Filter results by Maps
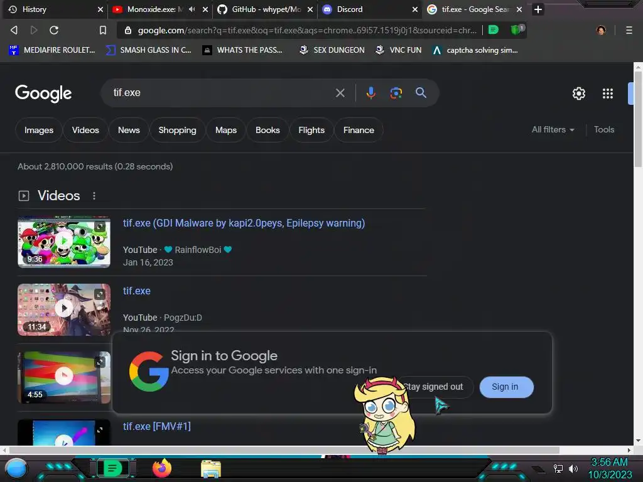 (226, 130)
